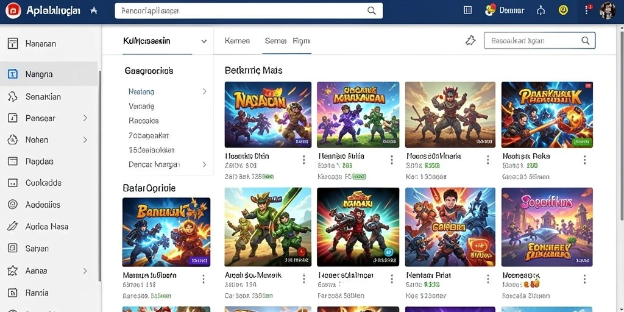Image resolution: width=624 pixels, height=312 pixels.
Task: Click the blue Nangria sidebar icon
Action: click(x=13, y=74)
